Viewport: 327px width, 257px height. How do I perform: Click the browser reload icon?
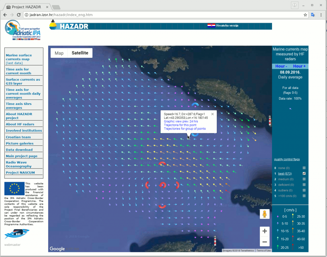(x=19, y=15)
